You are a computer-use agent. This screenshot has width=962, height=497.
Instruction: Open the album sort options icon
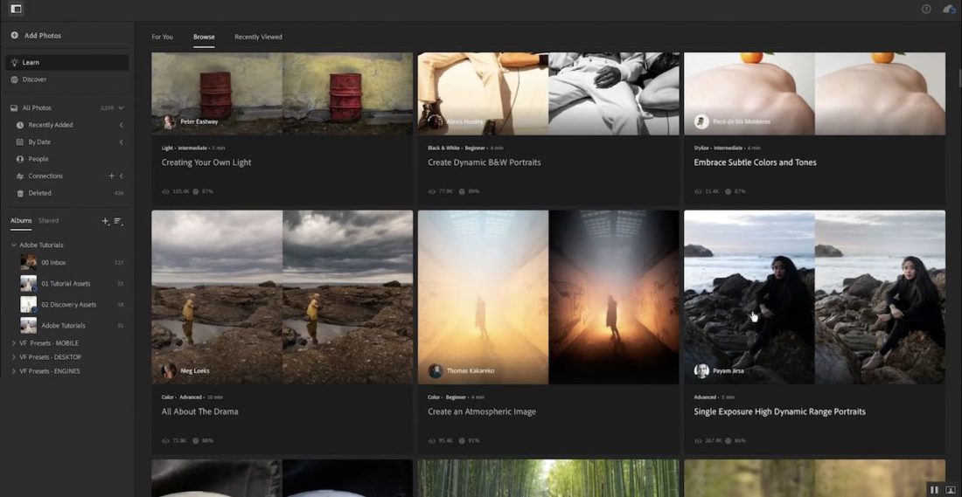(118, 221)
